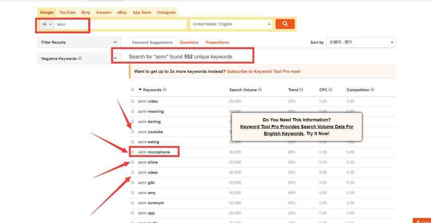The image size is (431, 223).
Task: Click the Keyword Tool Pro search volume popup link
Action: point(297,130)
